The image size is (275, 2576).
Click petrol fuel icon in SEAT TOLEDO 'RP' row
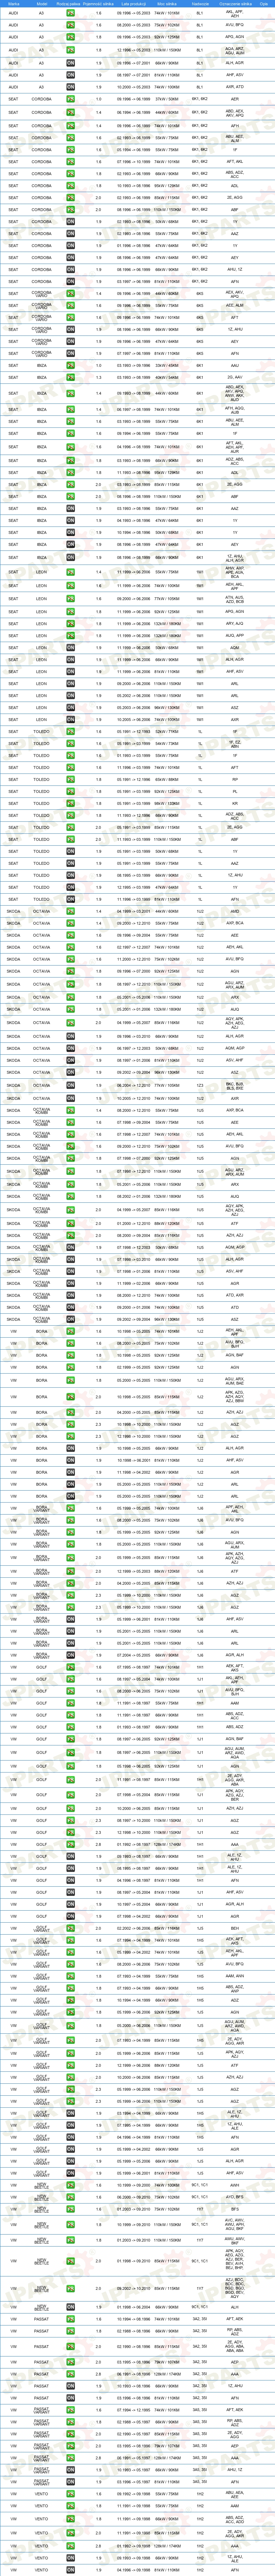click(x=71, y=779)
